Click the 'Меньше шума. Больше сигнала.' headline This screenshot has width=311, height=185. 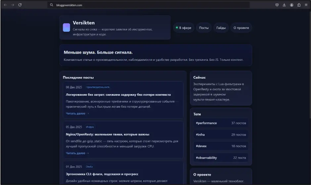pos(98,52)
